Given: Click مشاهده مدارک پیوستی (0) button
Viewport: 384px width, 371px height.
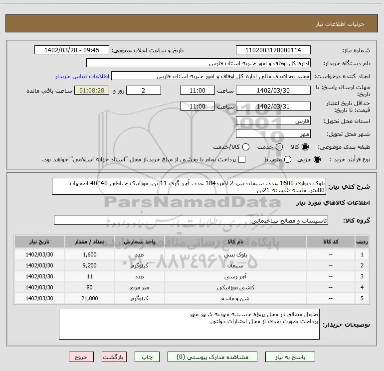Looking at the screenshot, I should point(212,357).
